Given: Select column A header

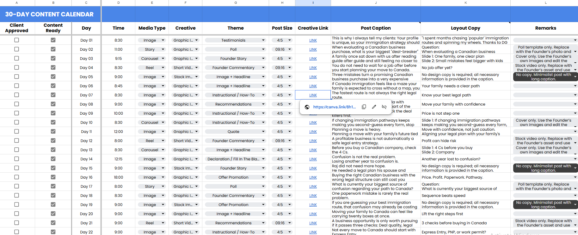Looking at the screenshot, I should pos(17,3).
